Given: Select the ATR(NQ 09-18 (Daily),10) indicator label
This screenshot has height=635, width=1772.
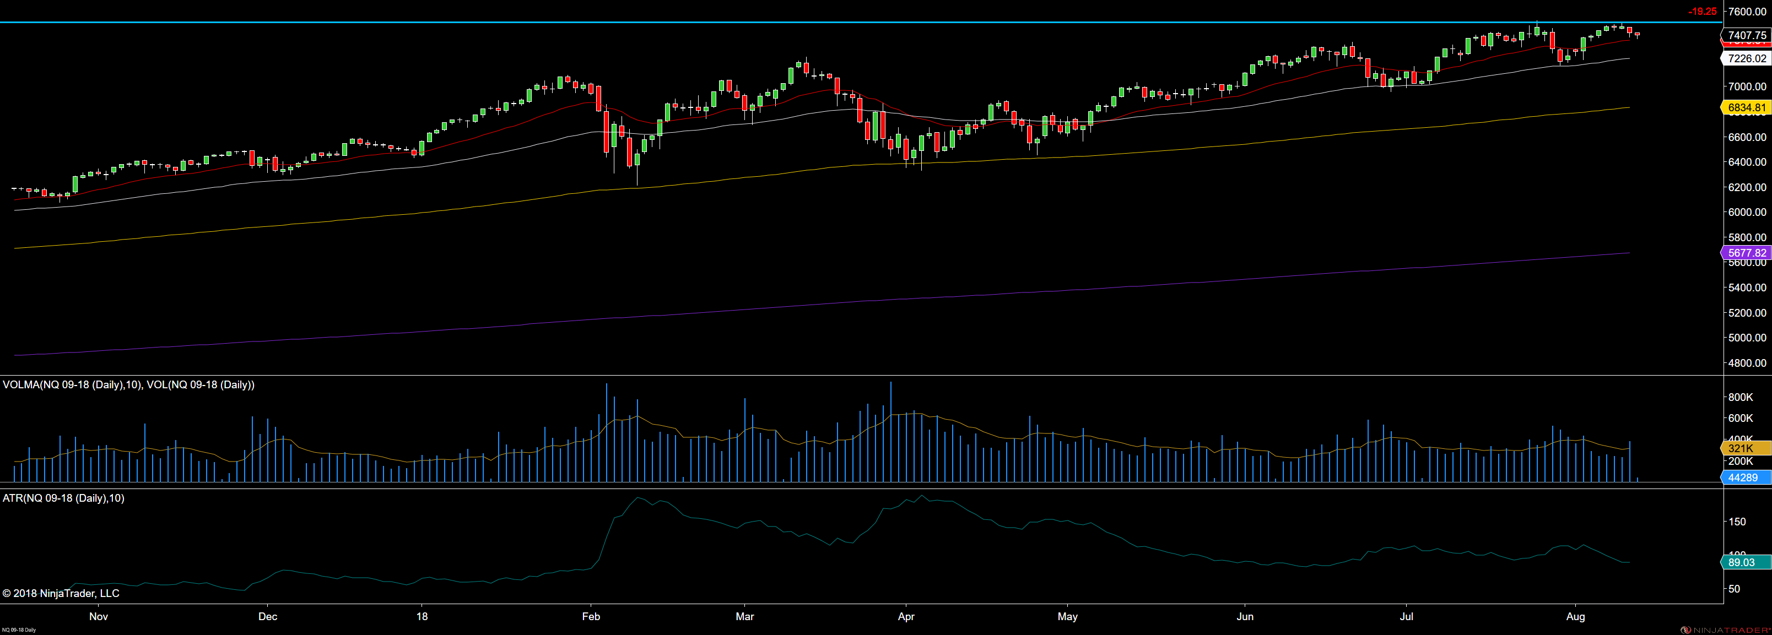Looking at the screenshot, I should pyautogui.click(x=63, y=498).
